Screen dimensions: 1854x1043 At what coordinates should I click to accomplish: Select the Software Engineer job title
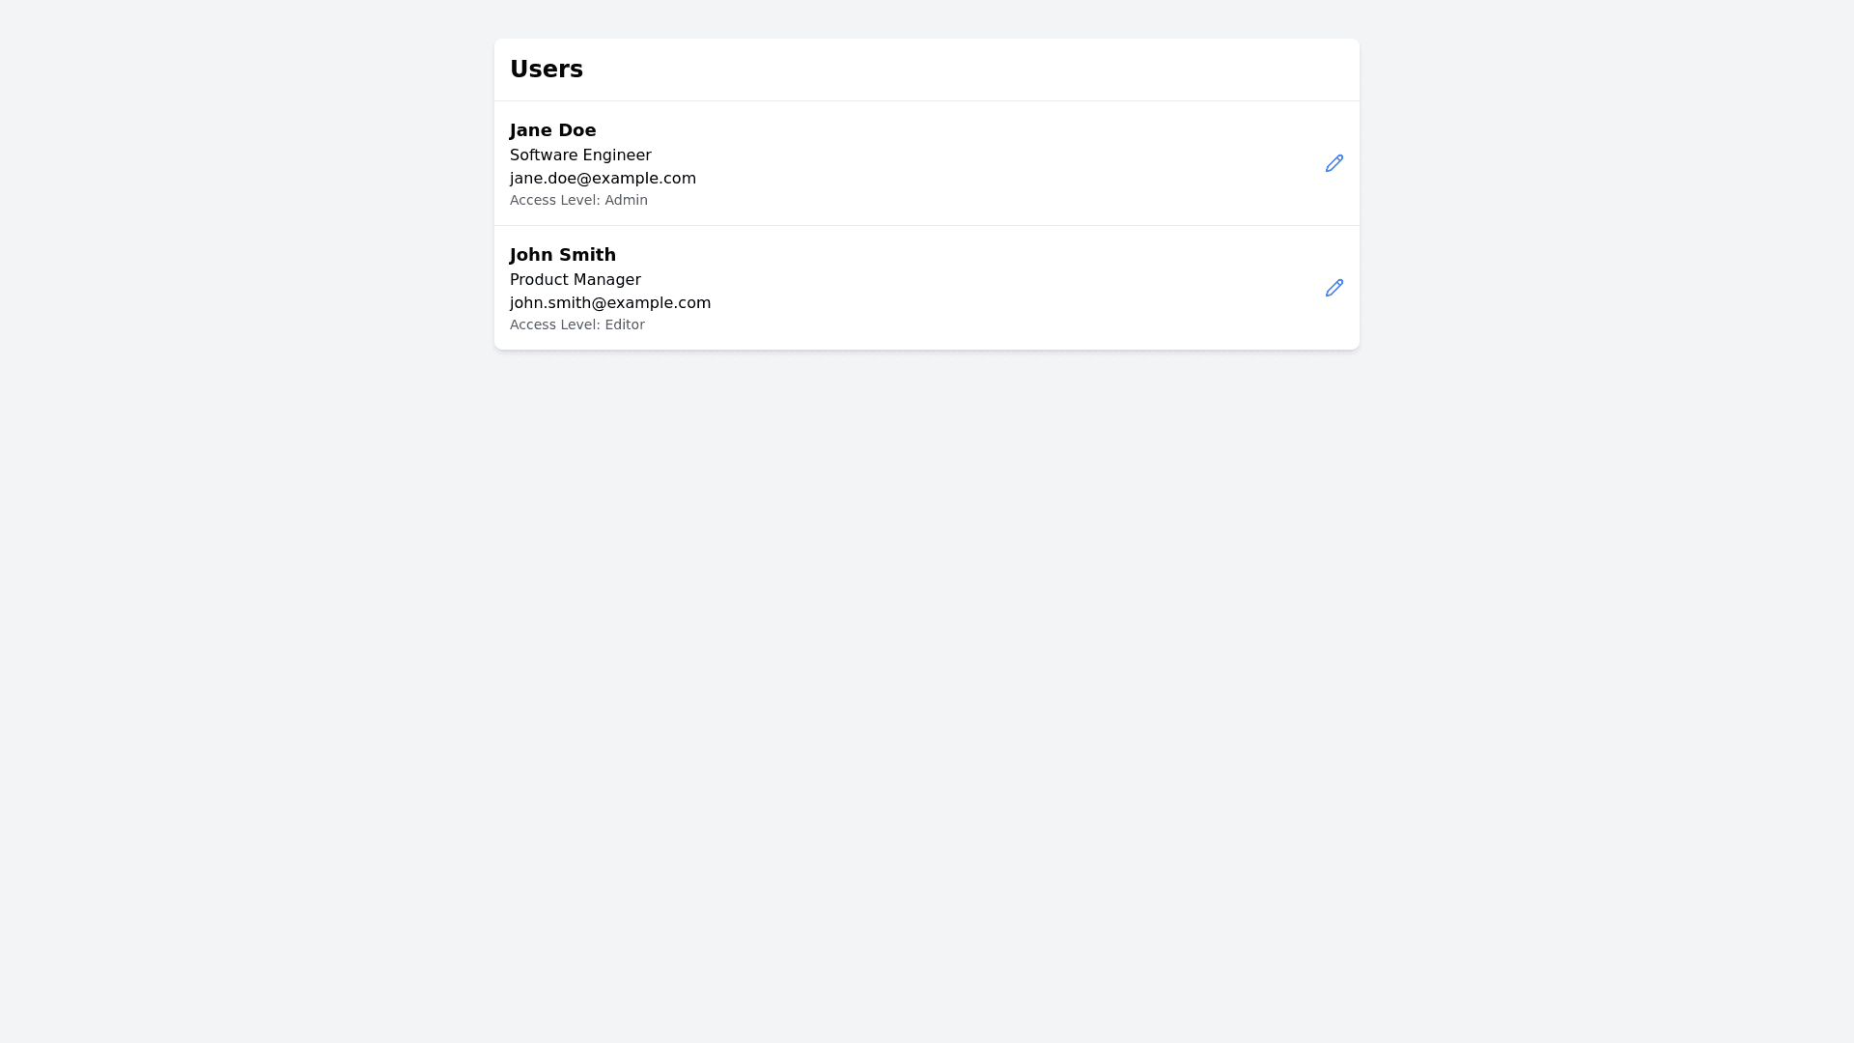pyautogui.click(x=580, y=155)
